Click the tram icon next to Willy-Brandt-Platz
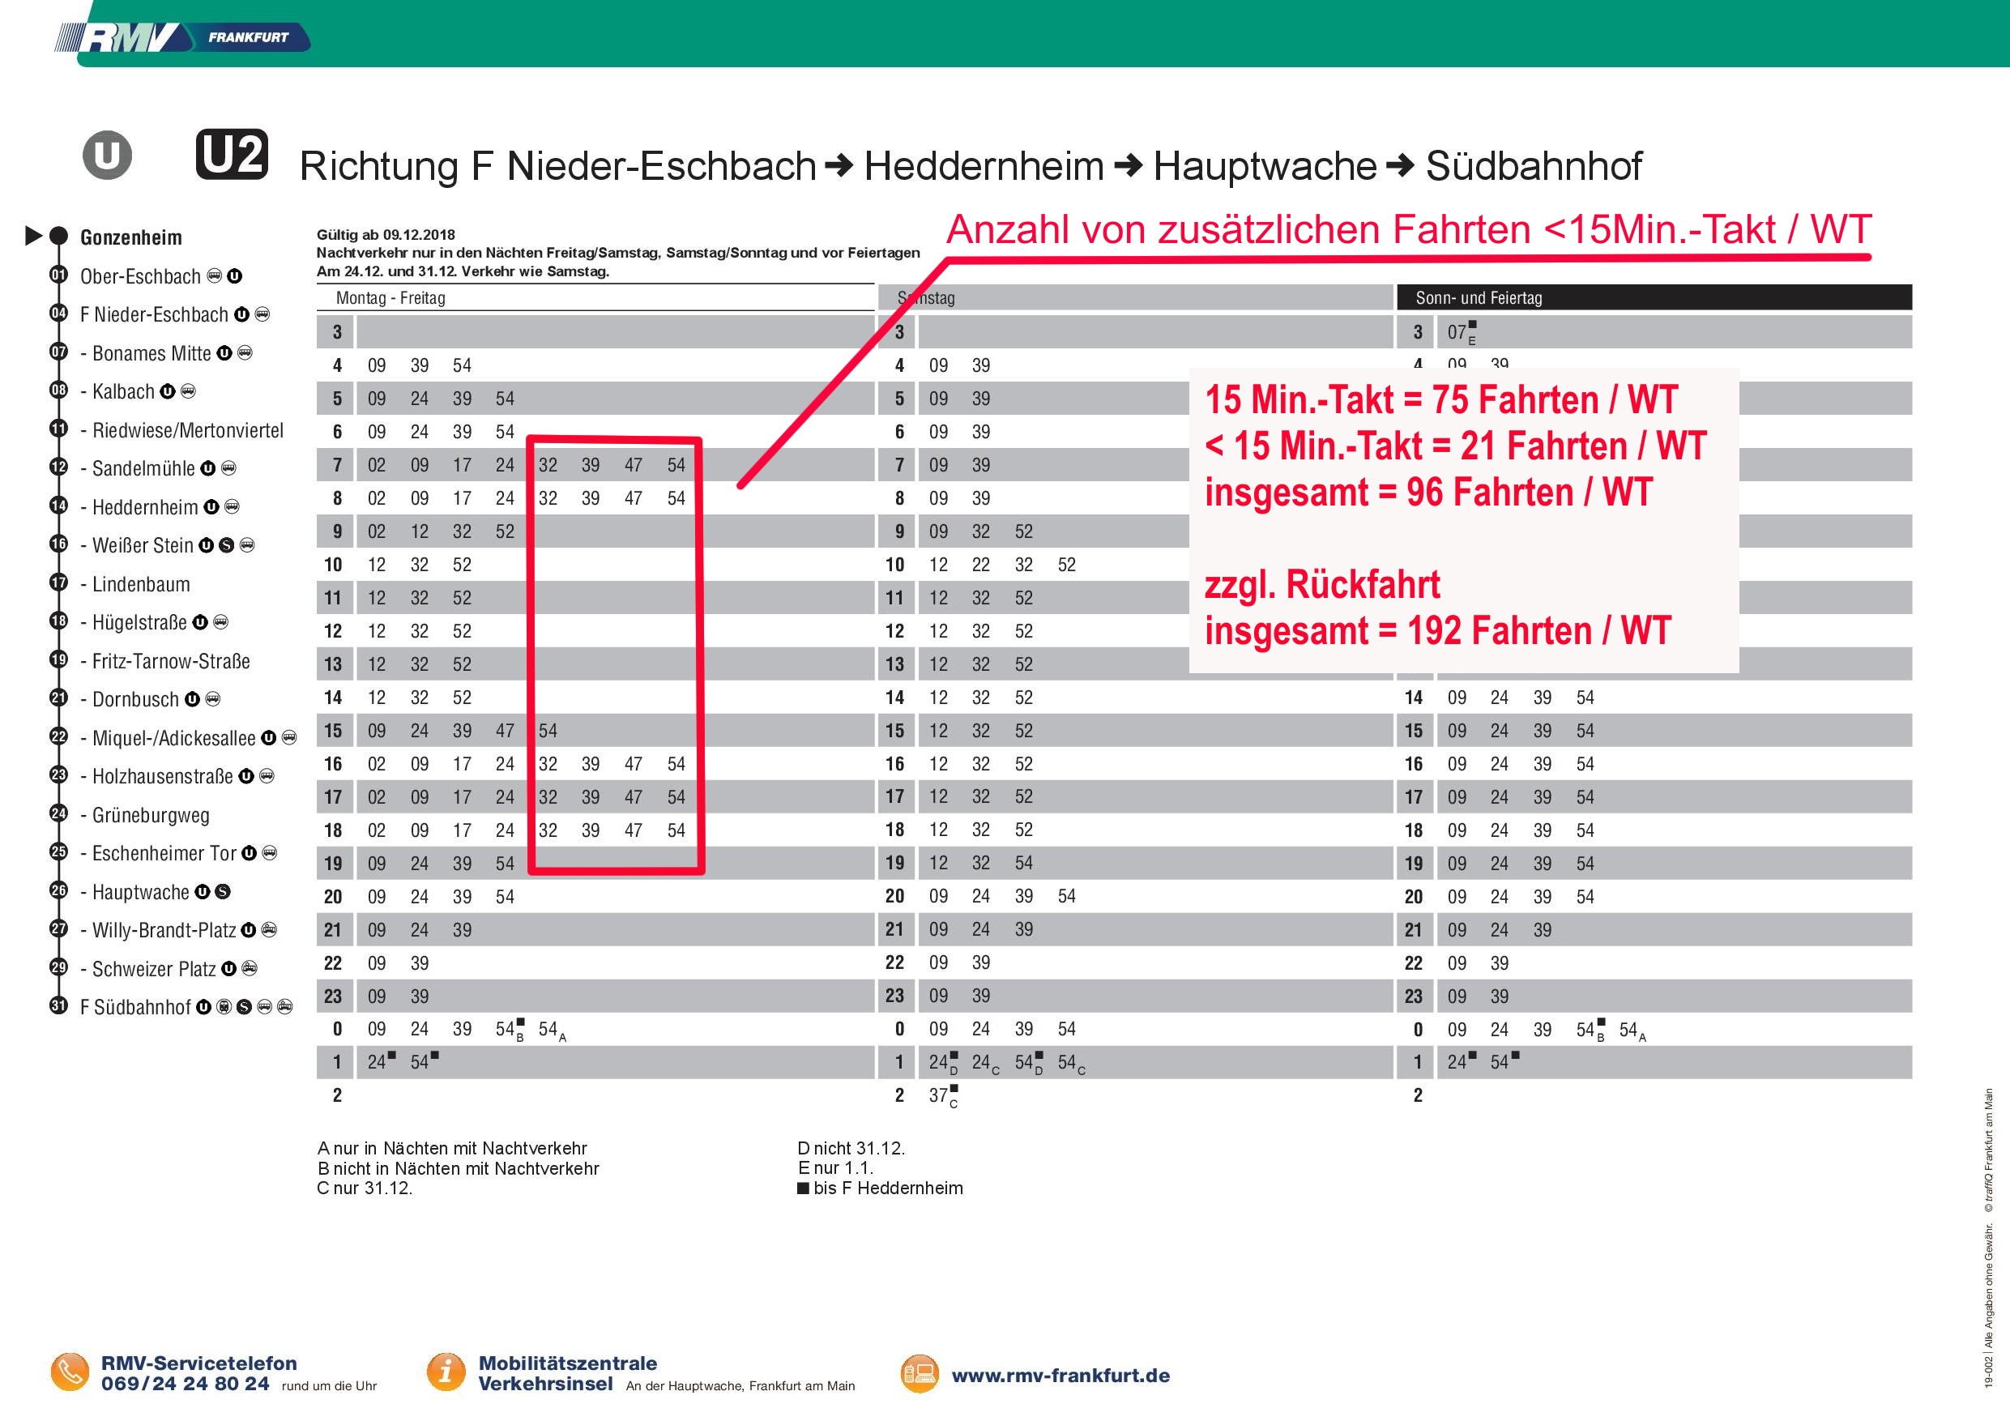Screen dimensions: 2010x1421 coord(270,930)
